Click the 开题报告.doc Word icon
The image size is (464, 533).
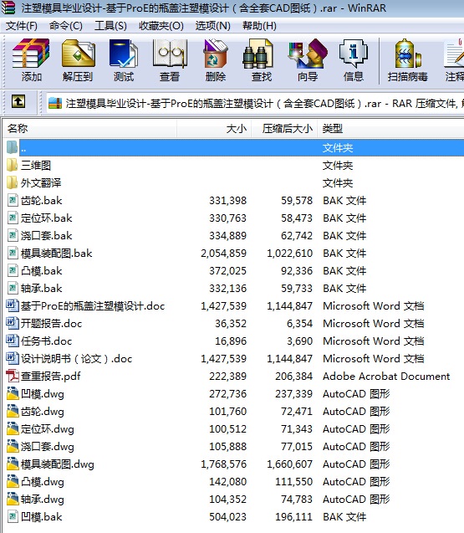tap(13, 323)
